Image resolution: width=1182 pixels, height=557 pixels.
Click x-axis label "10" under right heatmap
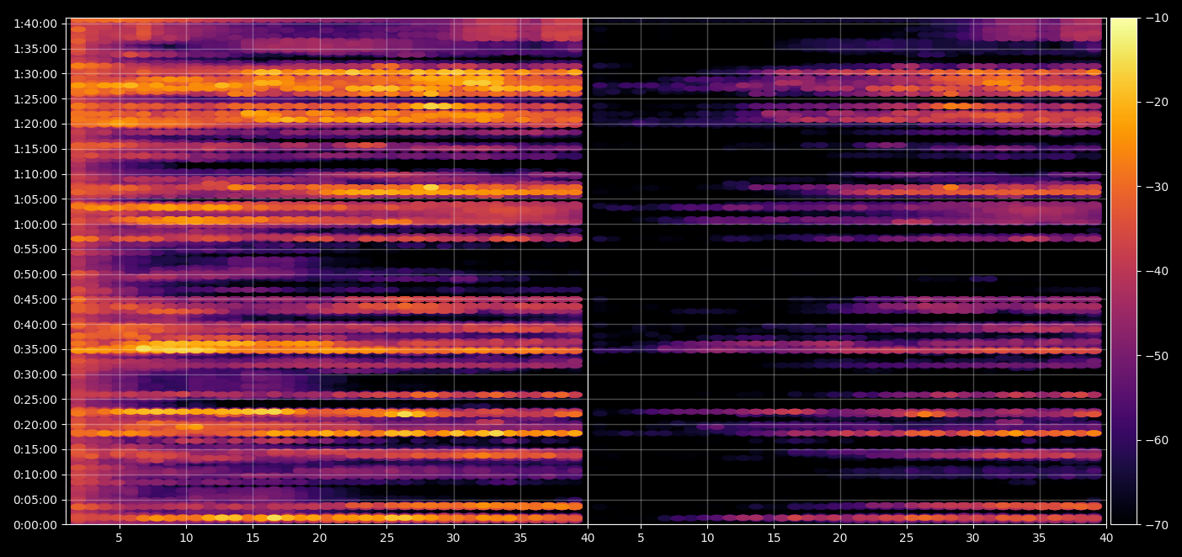point(707,538)
